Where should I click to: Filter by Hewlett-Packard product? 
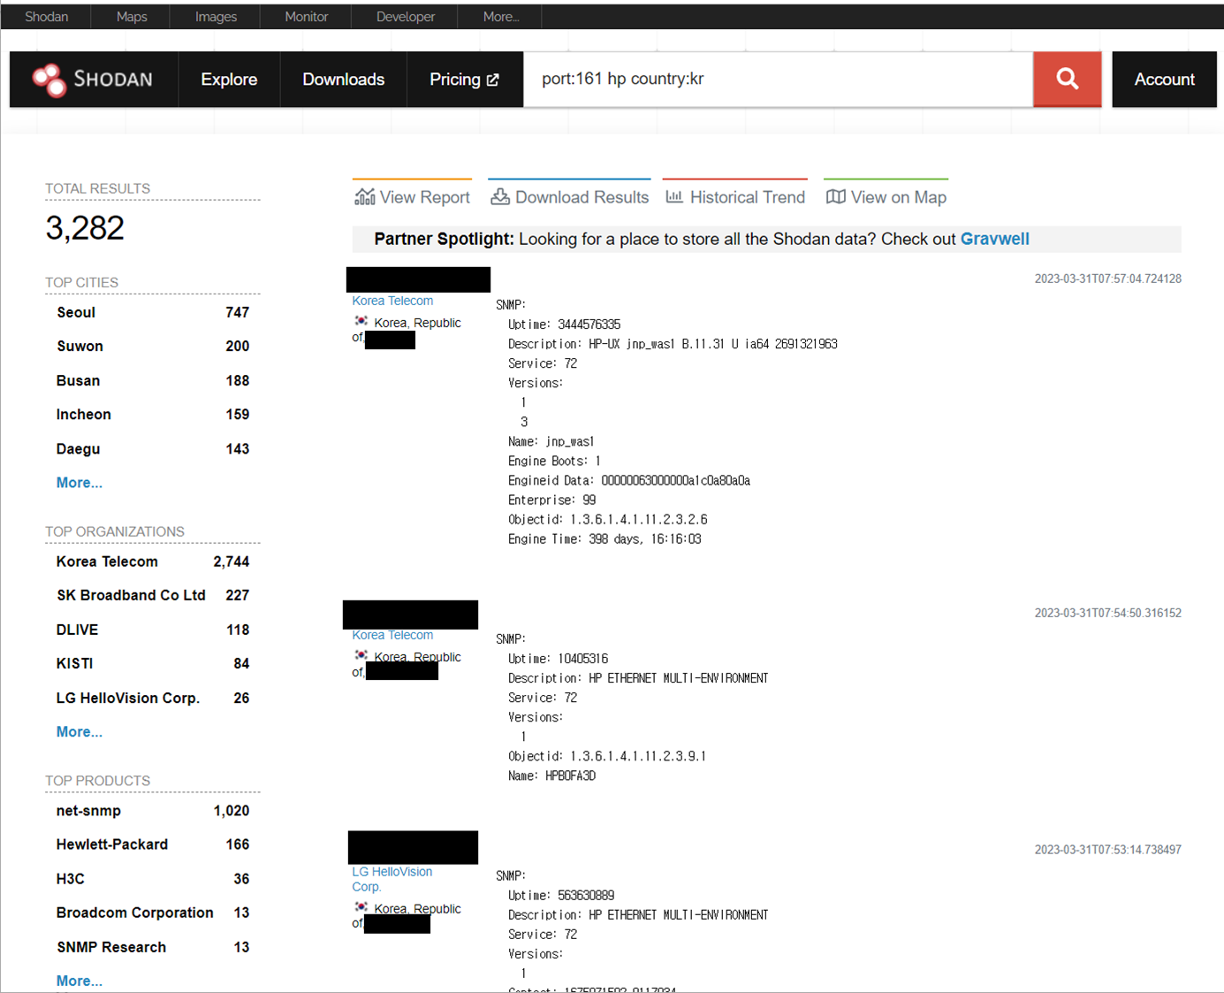(x=153, y=844)
